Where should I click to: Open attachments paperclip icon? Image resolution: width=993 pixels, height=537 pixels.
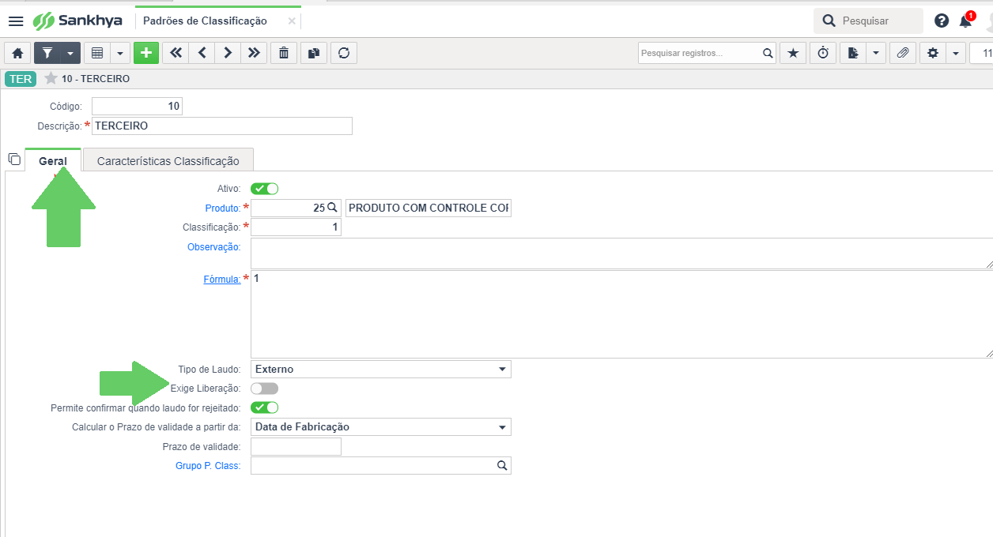point(902,53)
